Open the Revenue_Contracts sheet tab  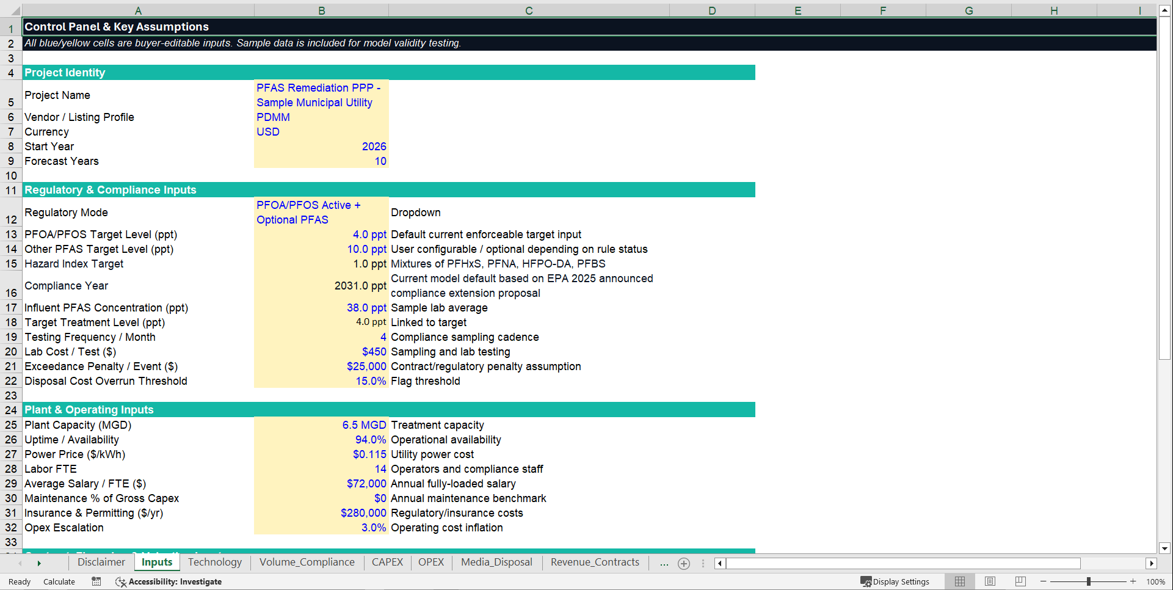(595, 563)
